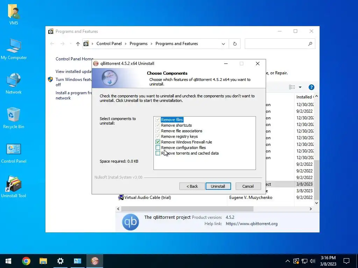
Task: Select the Recycle Bin desktop icon
Action: (x=14, y=118)
